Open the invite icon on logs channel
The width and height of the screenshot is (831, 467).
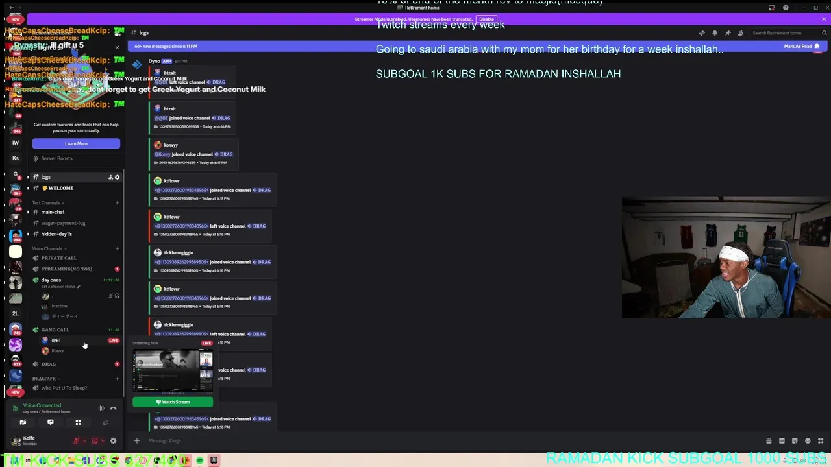[110, 177]
